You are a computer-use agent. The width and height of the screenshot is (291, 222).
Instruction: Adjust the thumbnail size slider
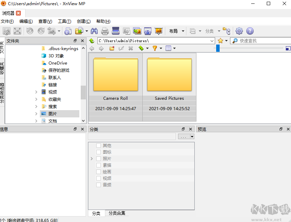pyautogui.click(x=218, y=48)
